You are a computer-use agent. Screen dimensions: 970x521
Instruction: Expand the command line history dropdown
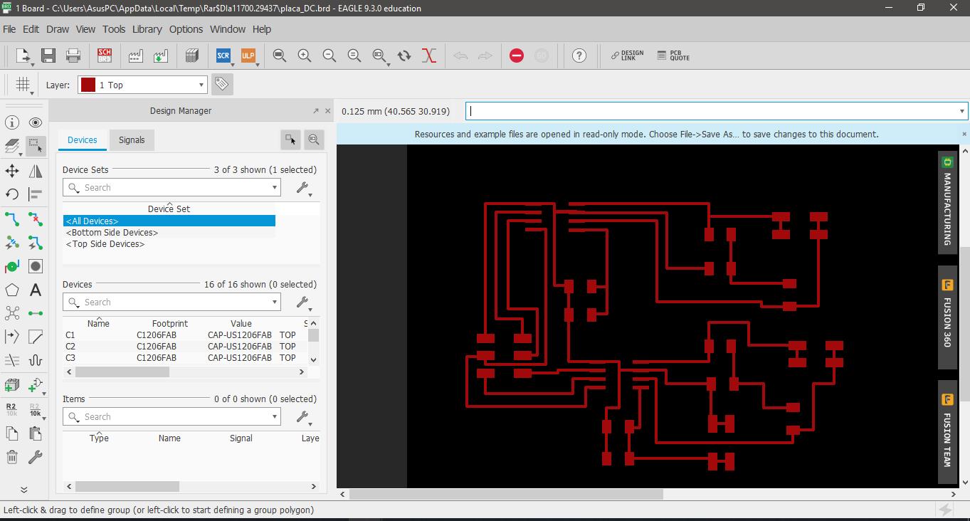coord(961,111)
